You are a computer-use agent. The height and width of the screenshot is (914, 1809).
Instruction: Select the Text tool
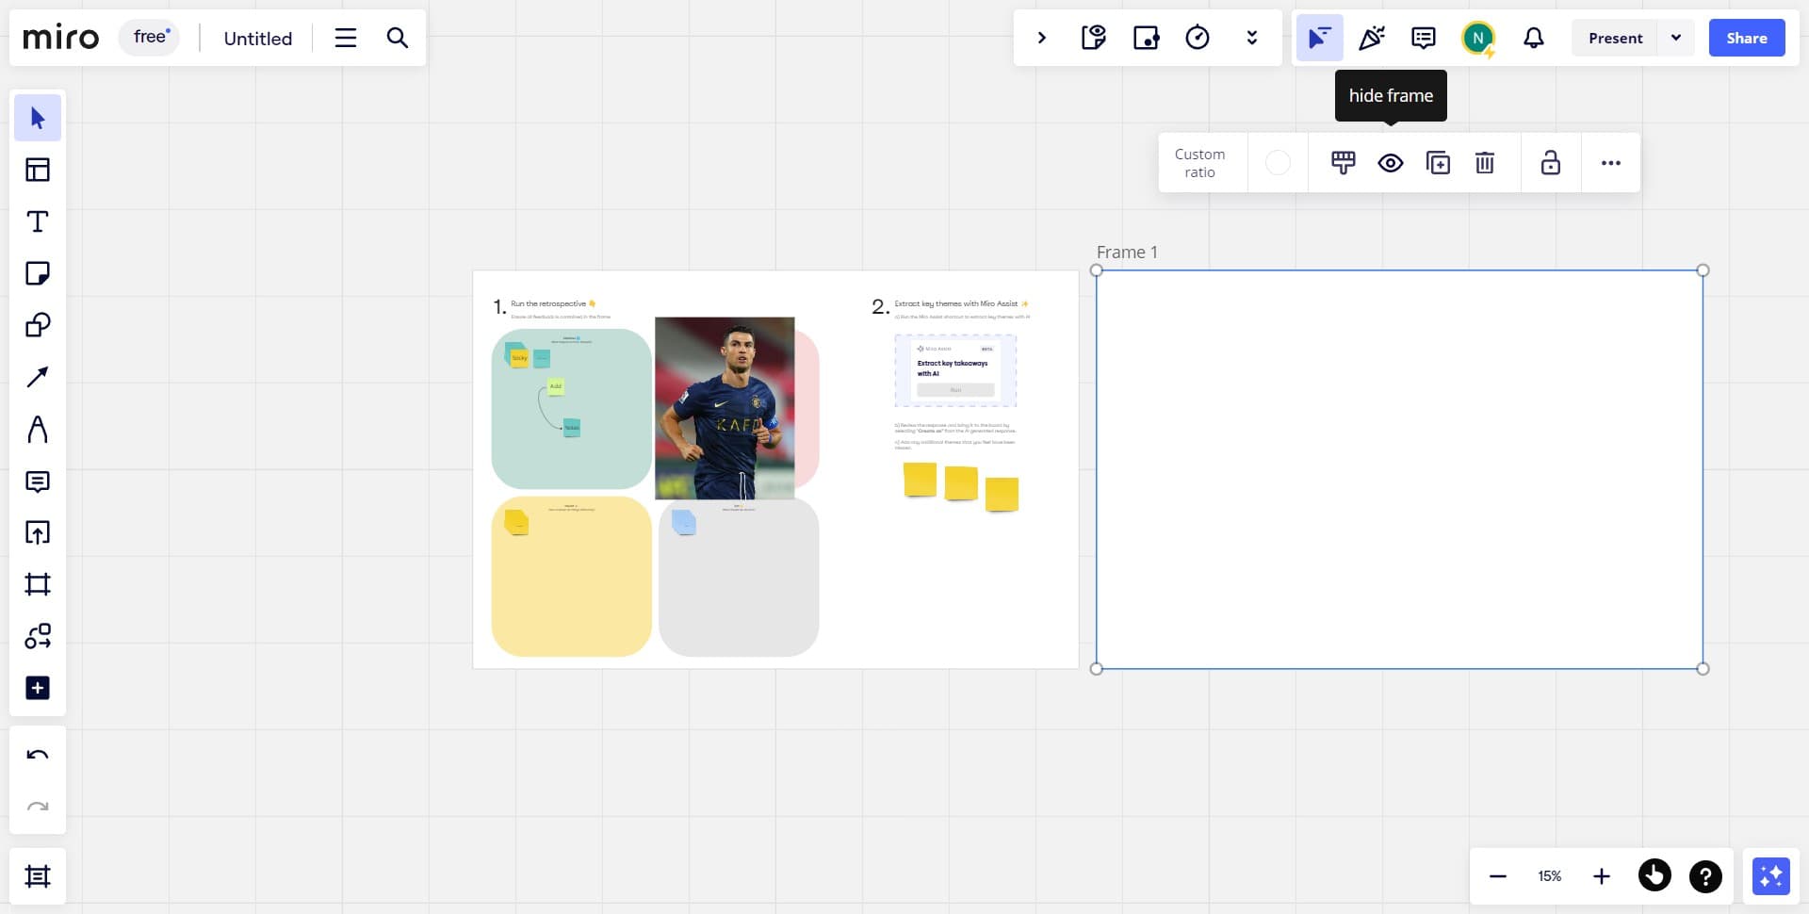point(38,221)
